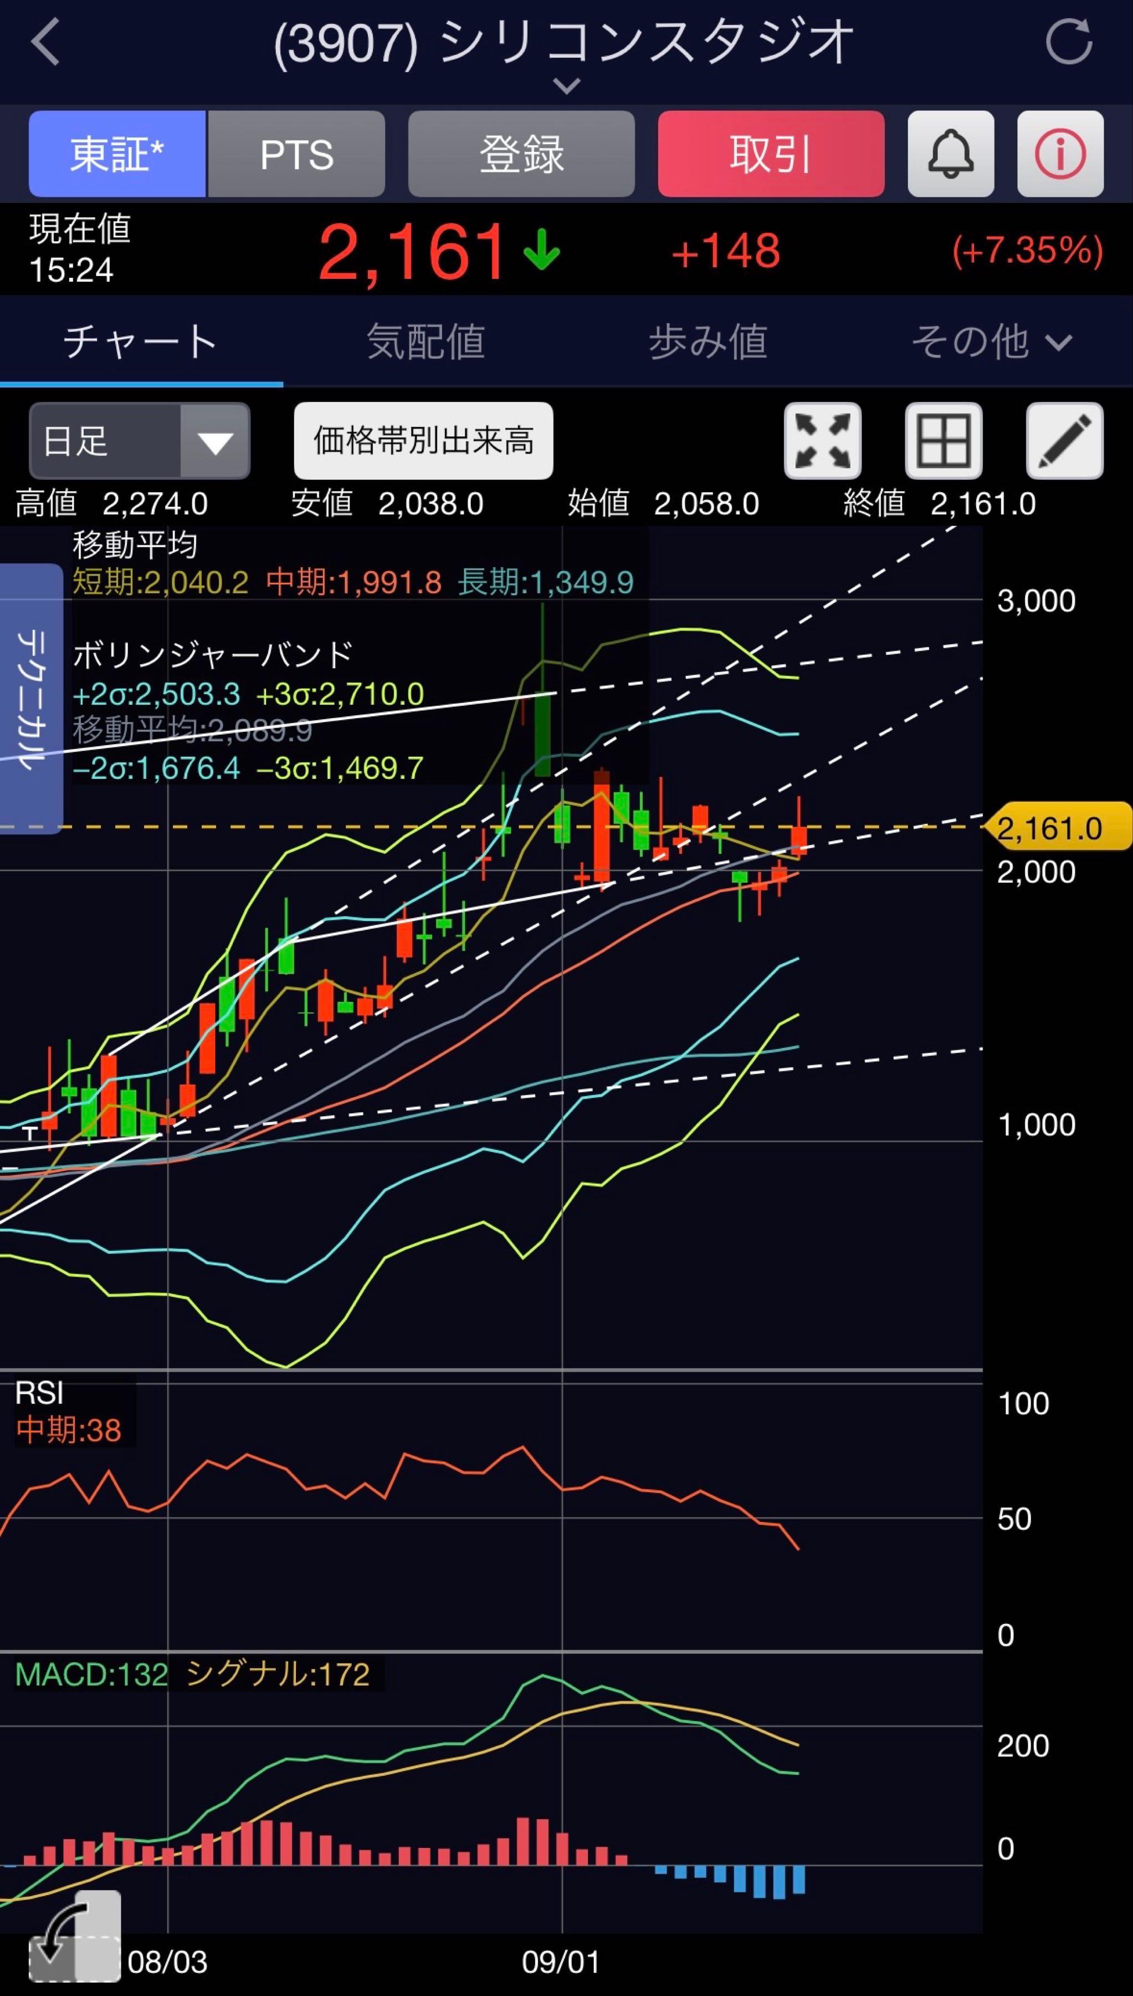
Task: Tap the rotate chart icon at bottom left
Action: pos(75,1936)
